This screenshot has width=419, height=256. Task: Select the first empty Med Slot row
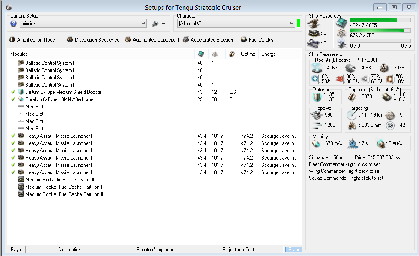click(x=154, y=107)
